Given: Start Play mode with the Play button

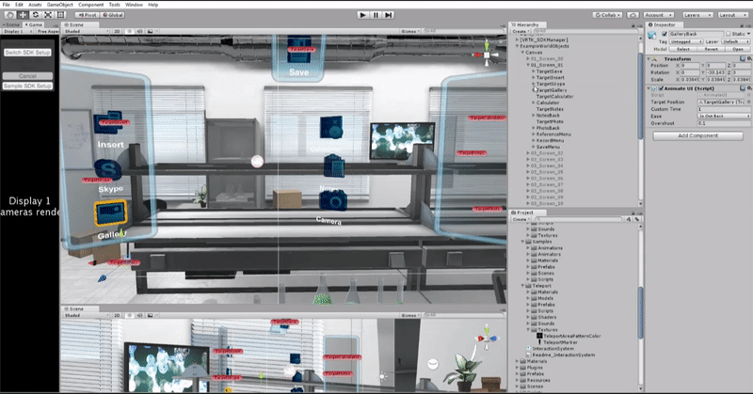Looking at the screenshot, I should (363, 15).
